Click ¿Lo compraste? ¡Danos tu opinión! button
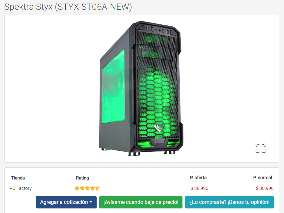The image size is (284, 213). click(x=229, y=202)
